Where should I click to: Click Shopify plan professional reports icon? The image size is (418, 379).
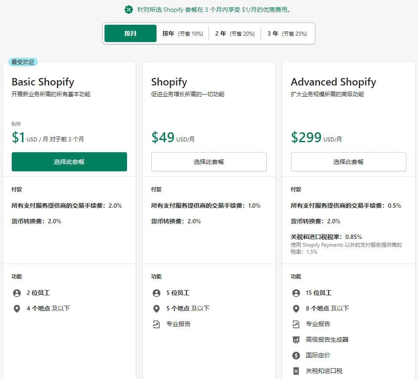point(156,324)
